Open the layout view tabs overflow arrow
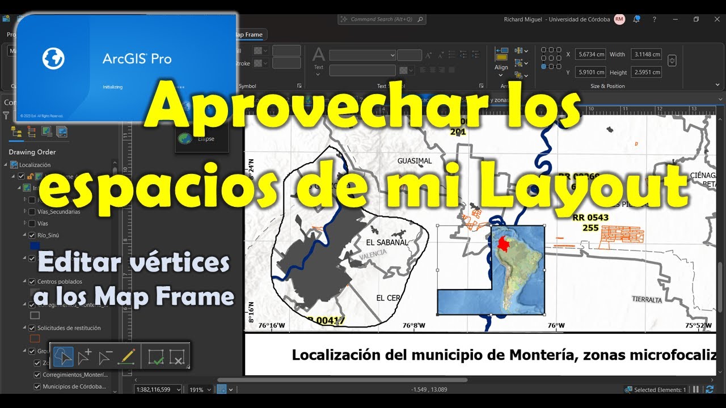 tap(720, 99)
